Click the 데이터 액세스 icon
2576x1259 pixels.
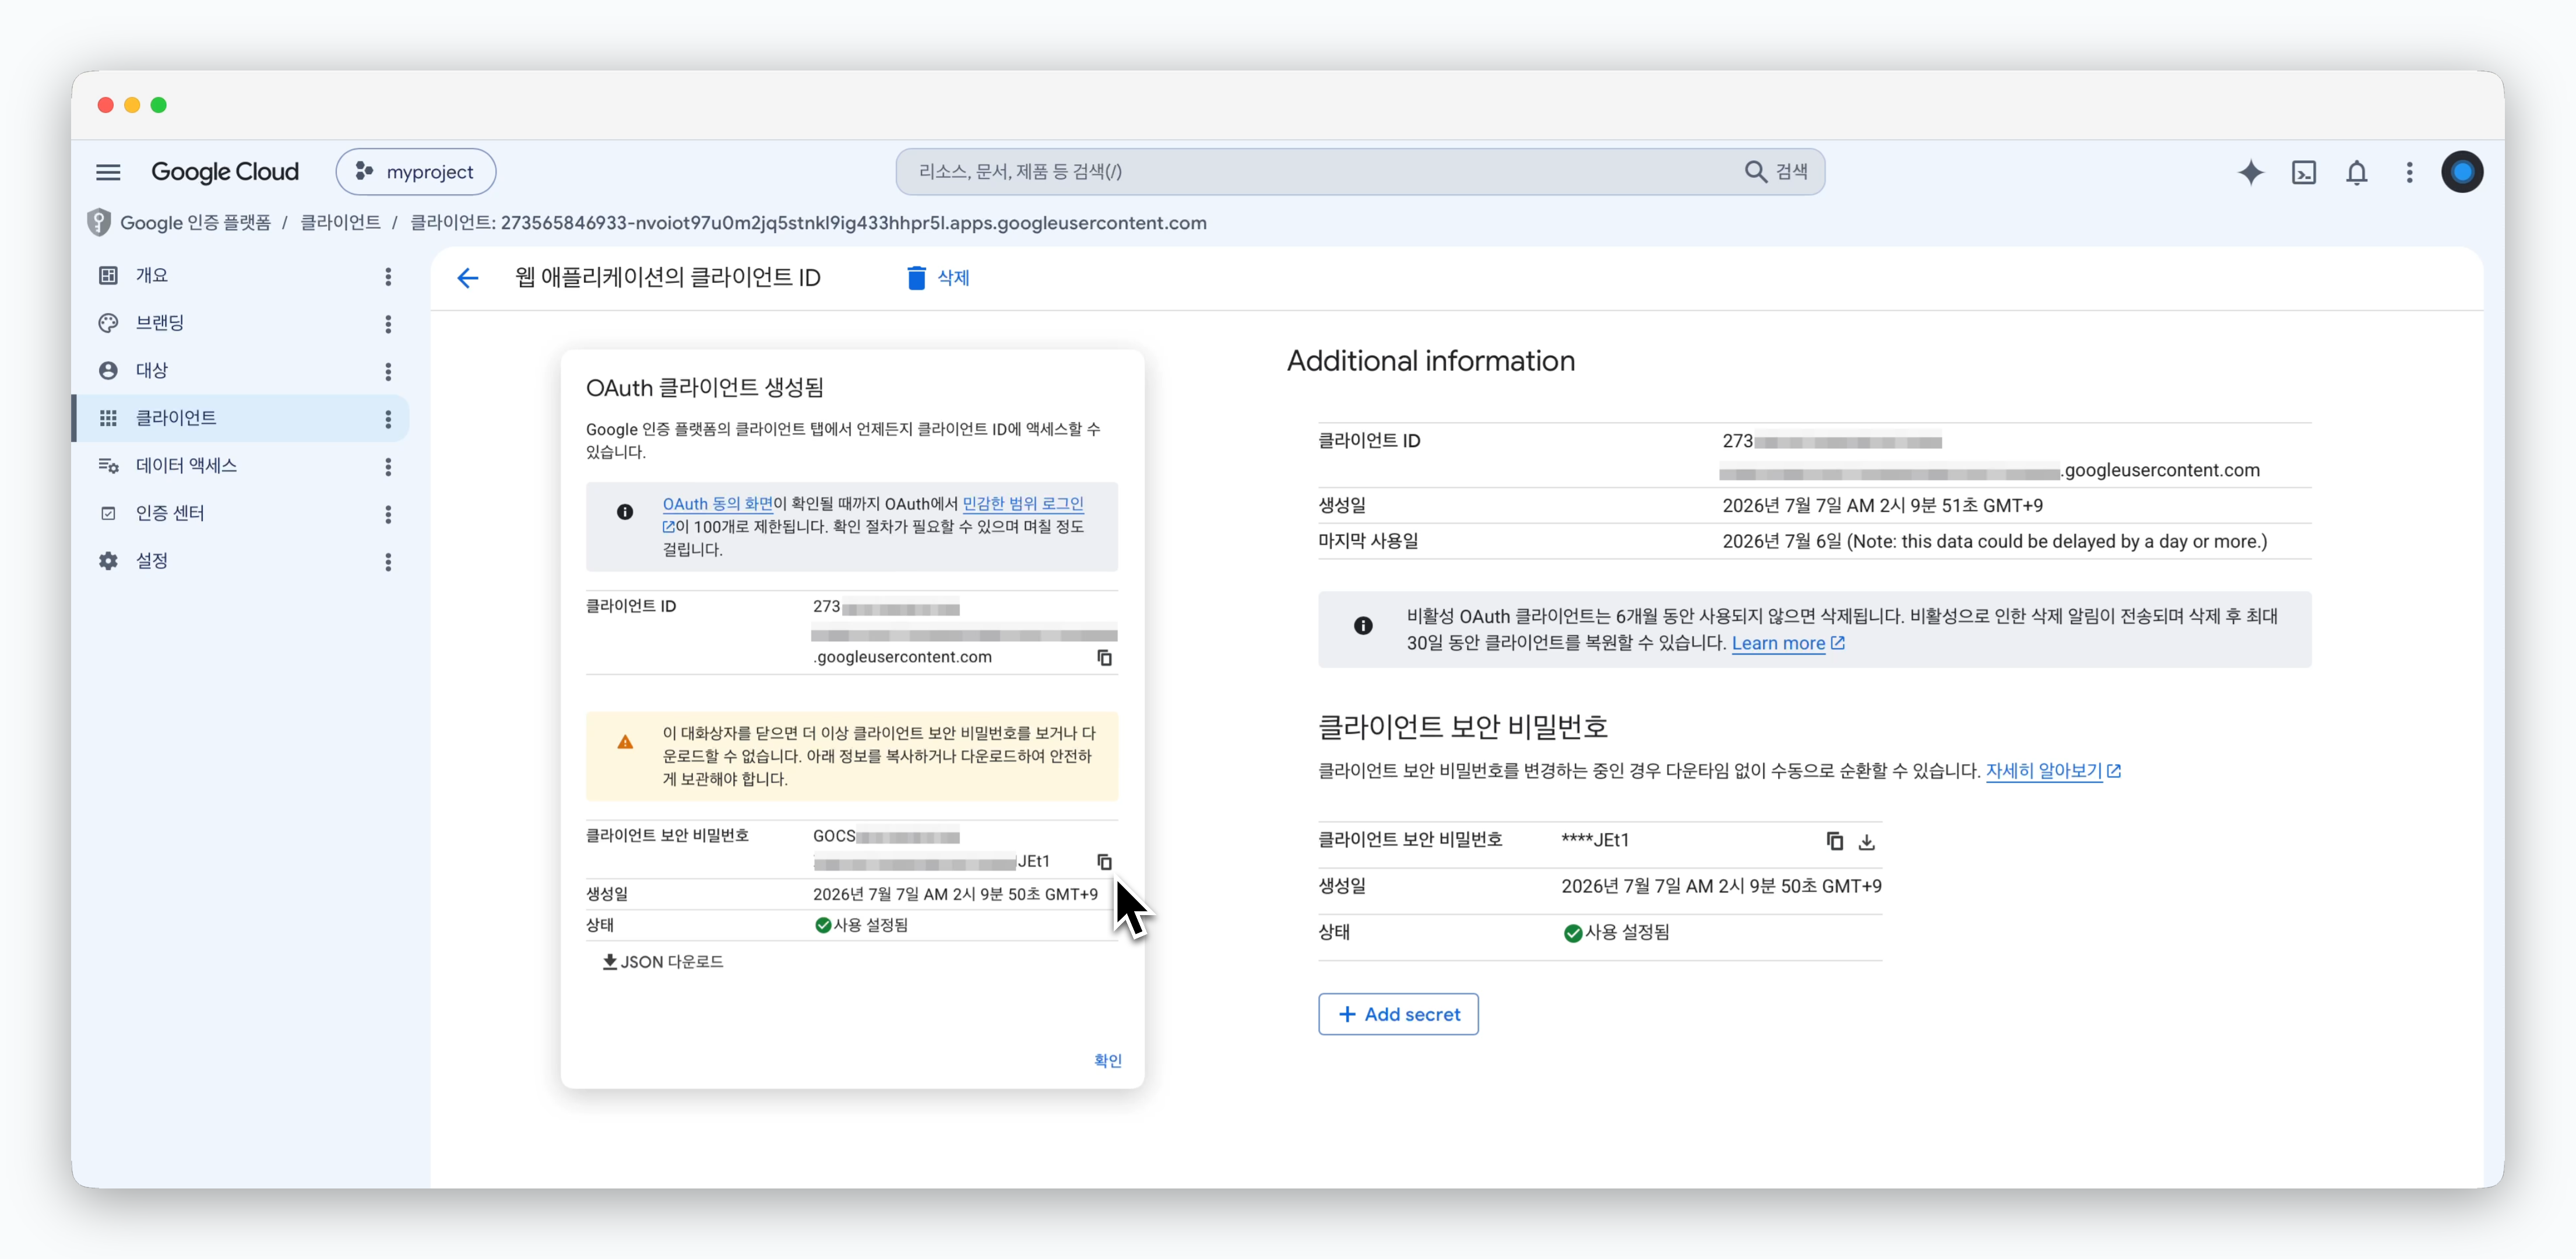108,466
